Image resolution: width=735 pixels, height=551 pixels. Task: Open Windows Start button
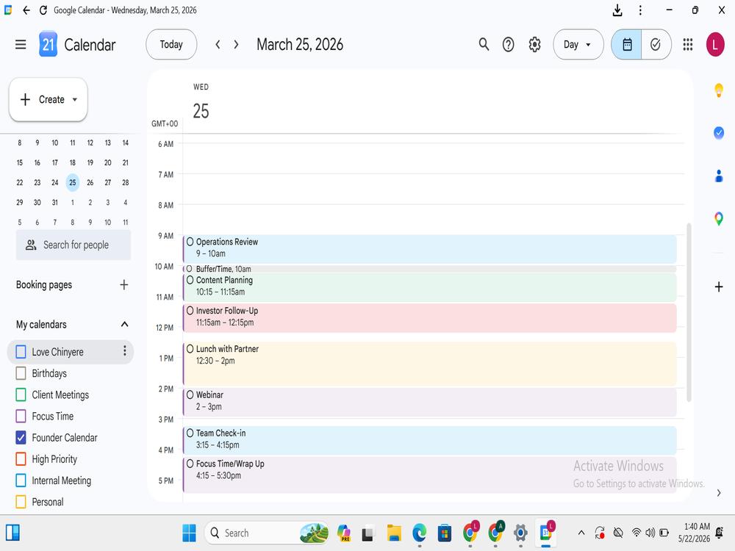pos(189,533)
